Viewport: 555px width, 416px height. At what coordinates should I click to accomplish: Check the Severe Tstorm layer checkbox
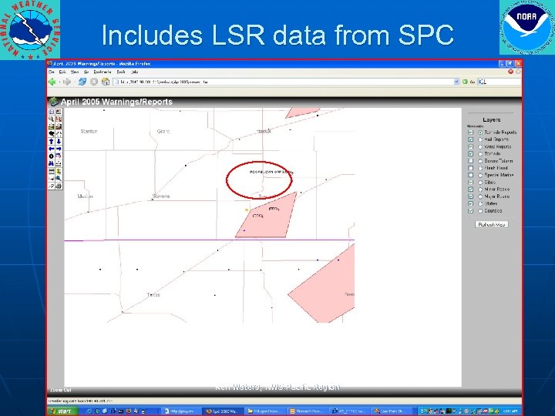471,161
